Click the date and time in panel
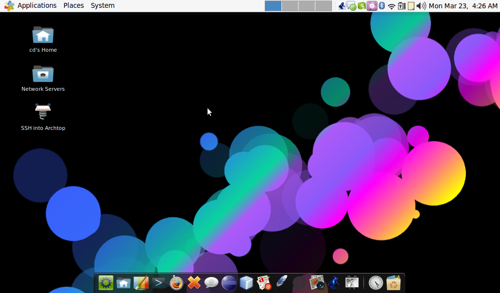 coord(463,6)
